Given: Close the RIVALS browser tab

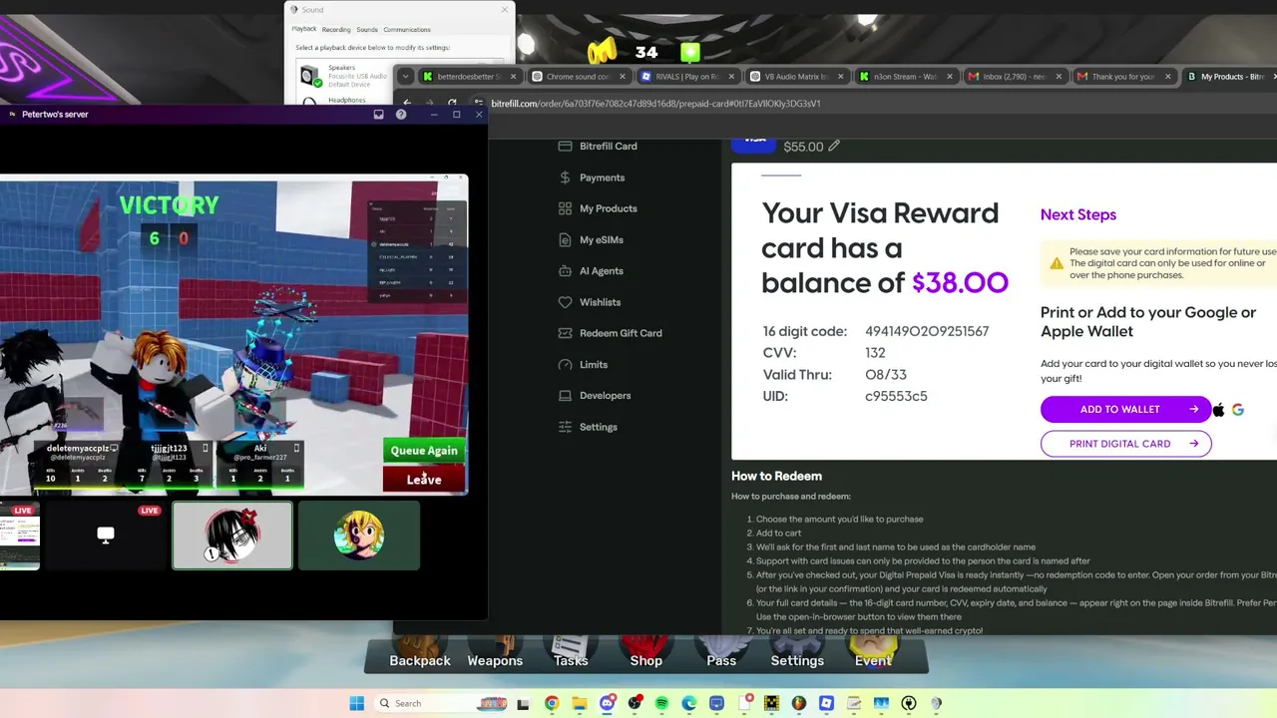Looking at the screenshot, I should (x=731, y=77).
